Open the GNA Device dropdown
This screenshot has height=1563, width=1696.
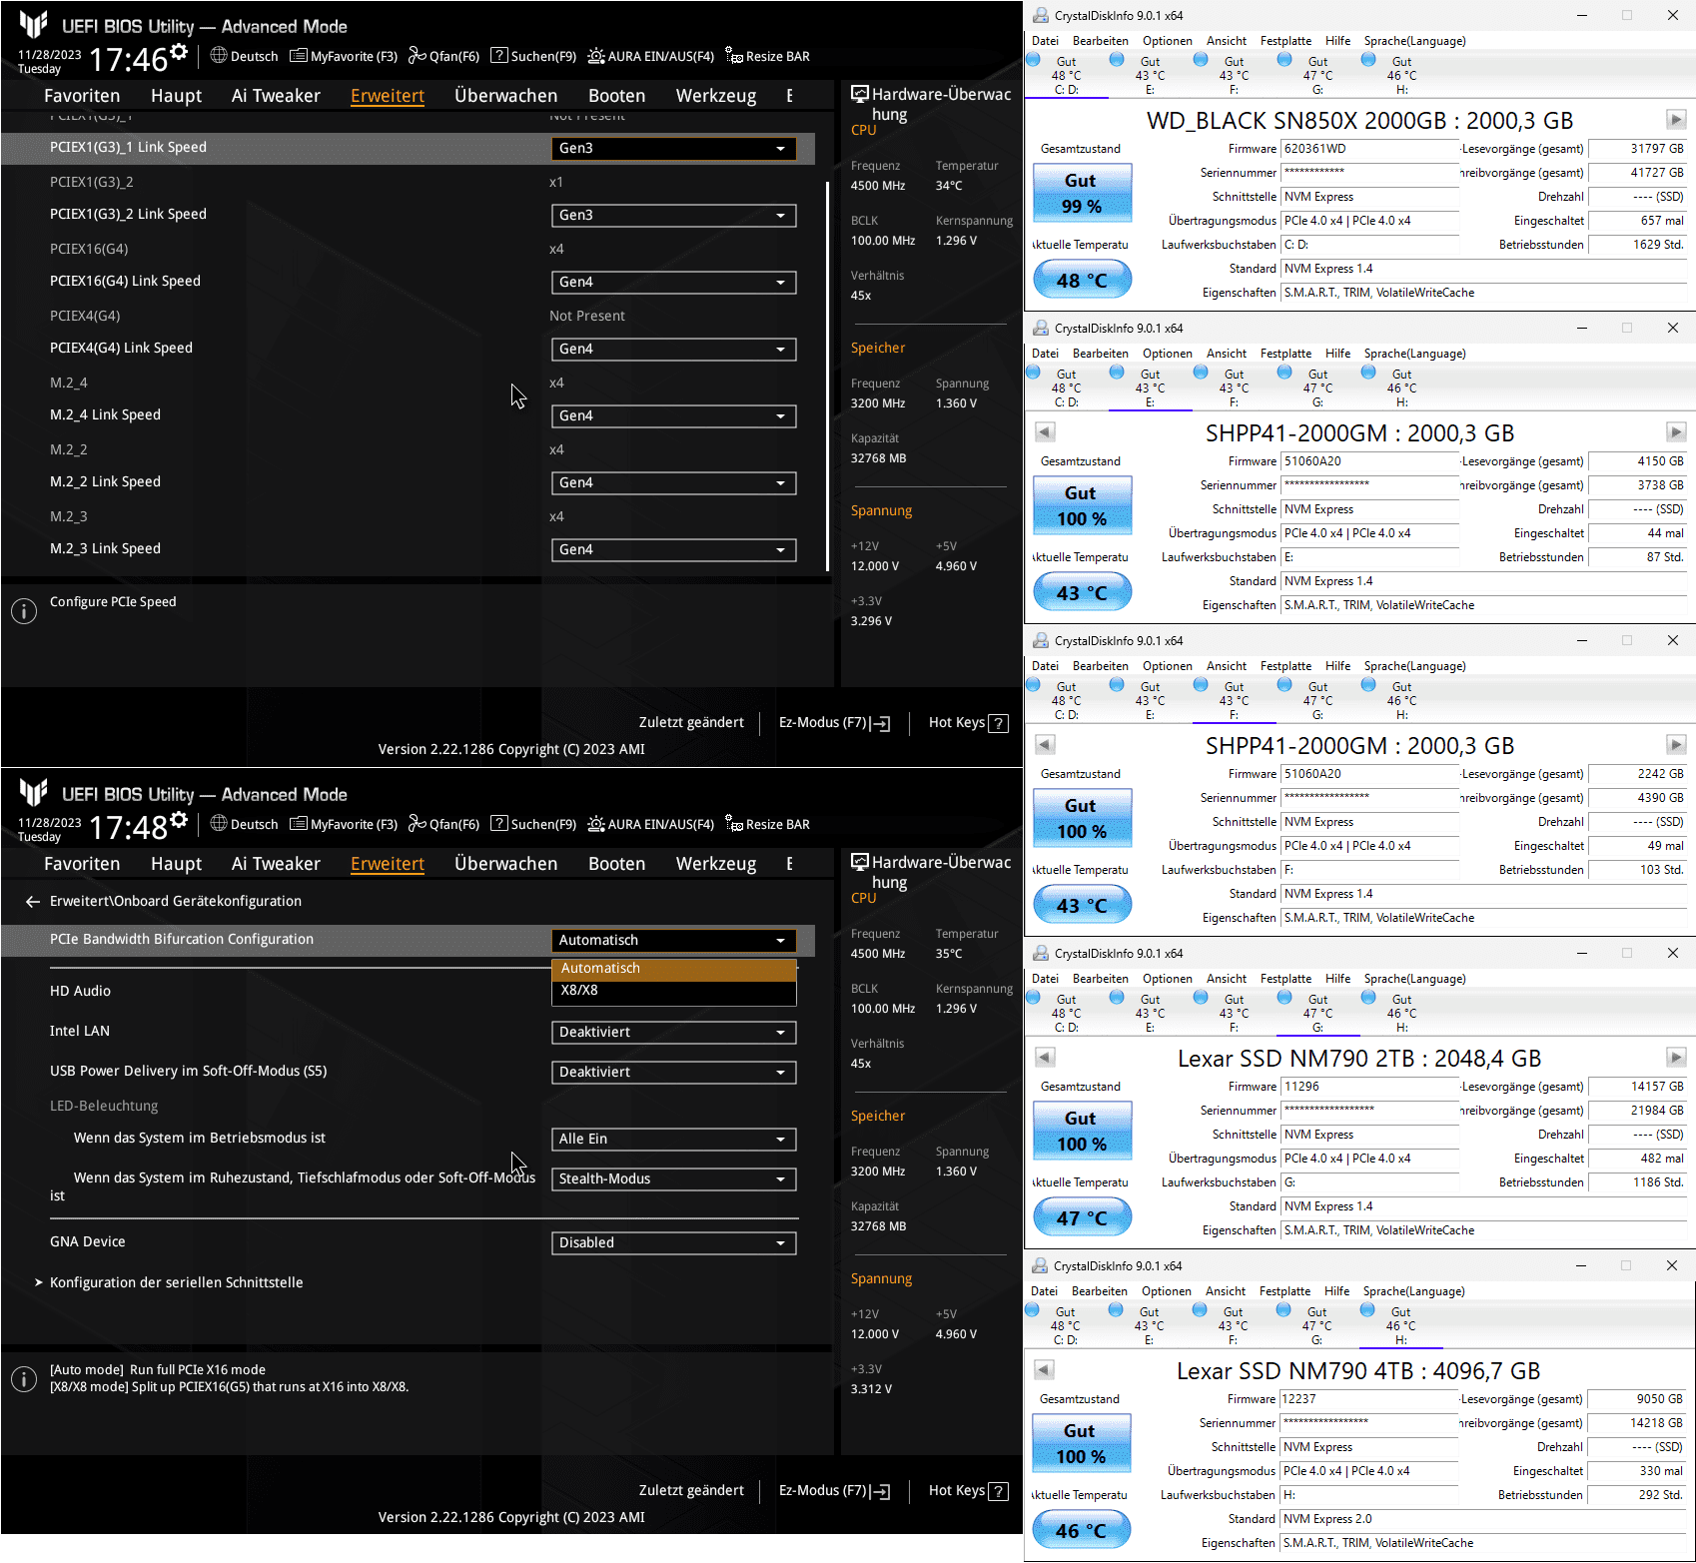click(x=674, y=1242)
